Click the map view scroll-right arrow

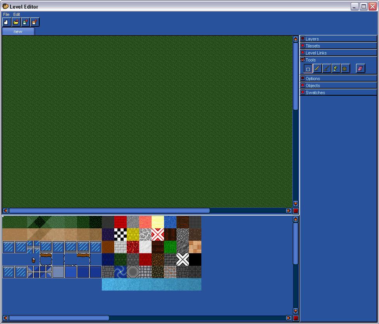click(288, 210)
